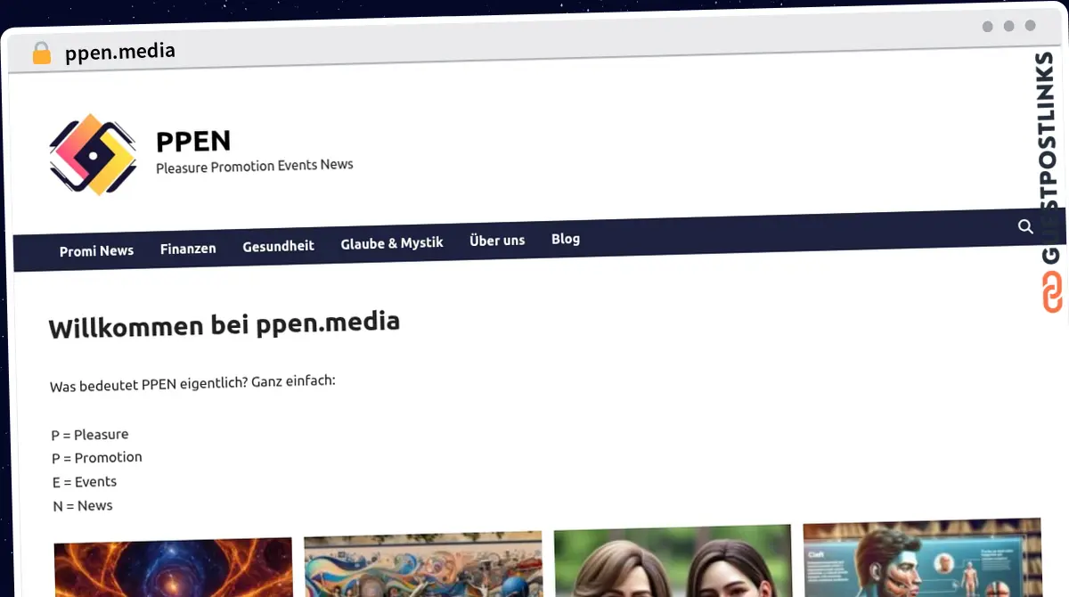The height and width of the screenshot is (597, 1069).
Task: Click the leftmost gray window dot
Action: pyautogui.click(x=987, y=27)
